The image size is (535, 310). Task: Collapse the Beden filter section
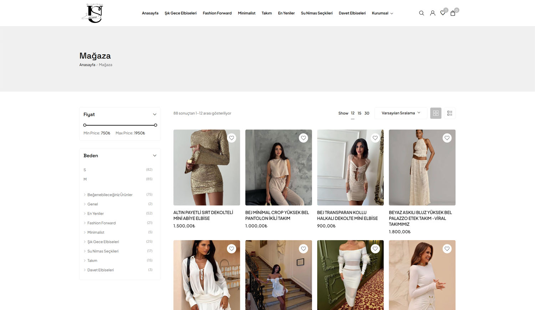154,156
